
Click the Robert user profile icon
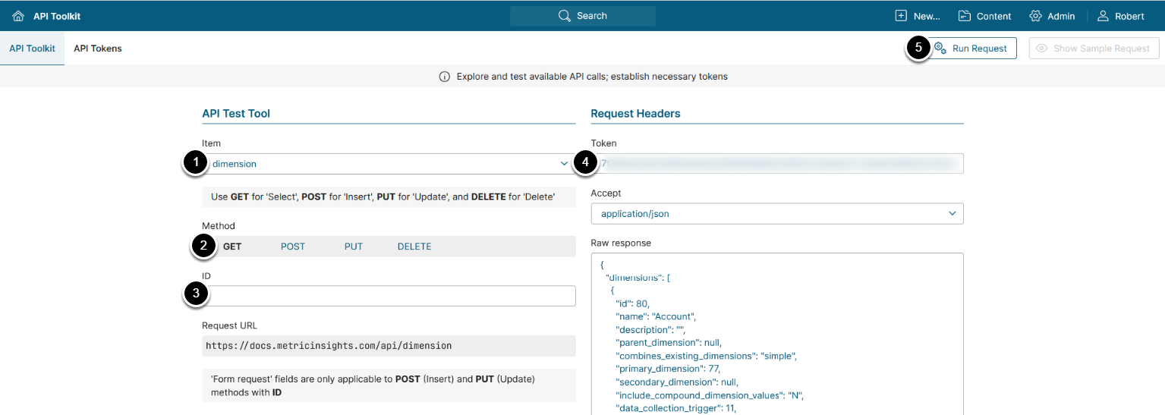[x=1104, y=16]
